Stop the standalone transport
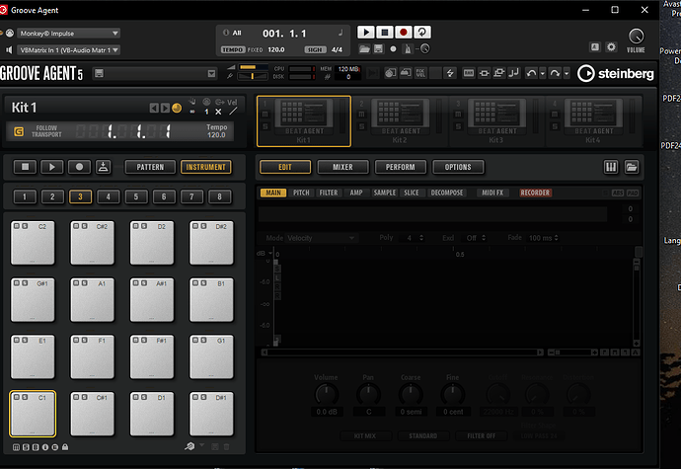681x469 pixels. coord(384,33)
